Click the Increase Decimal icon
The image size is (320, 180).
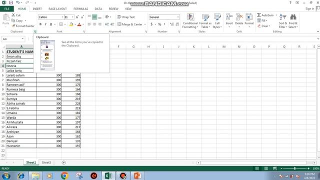pyautogui.click(x=172, y=24)
